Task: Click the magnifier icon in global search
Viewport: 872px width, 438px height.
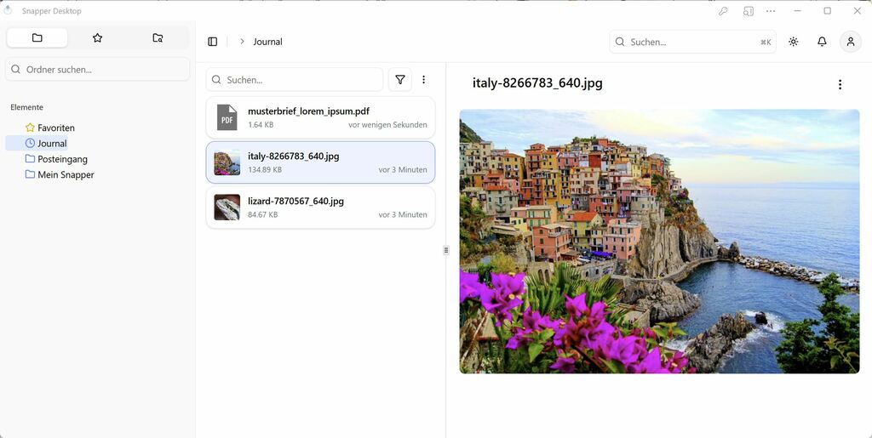Action: click(620, 42)
